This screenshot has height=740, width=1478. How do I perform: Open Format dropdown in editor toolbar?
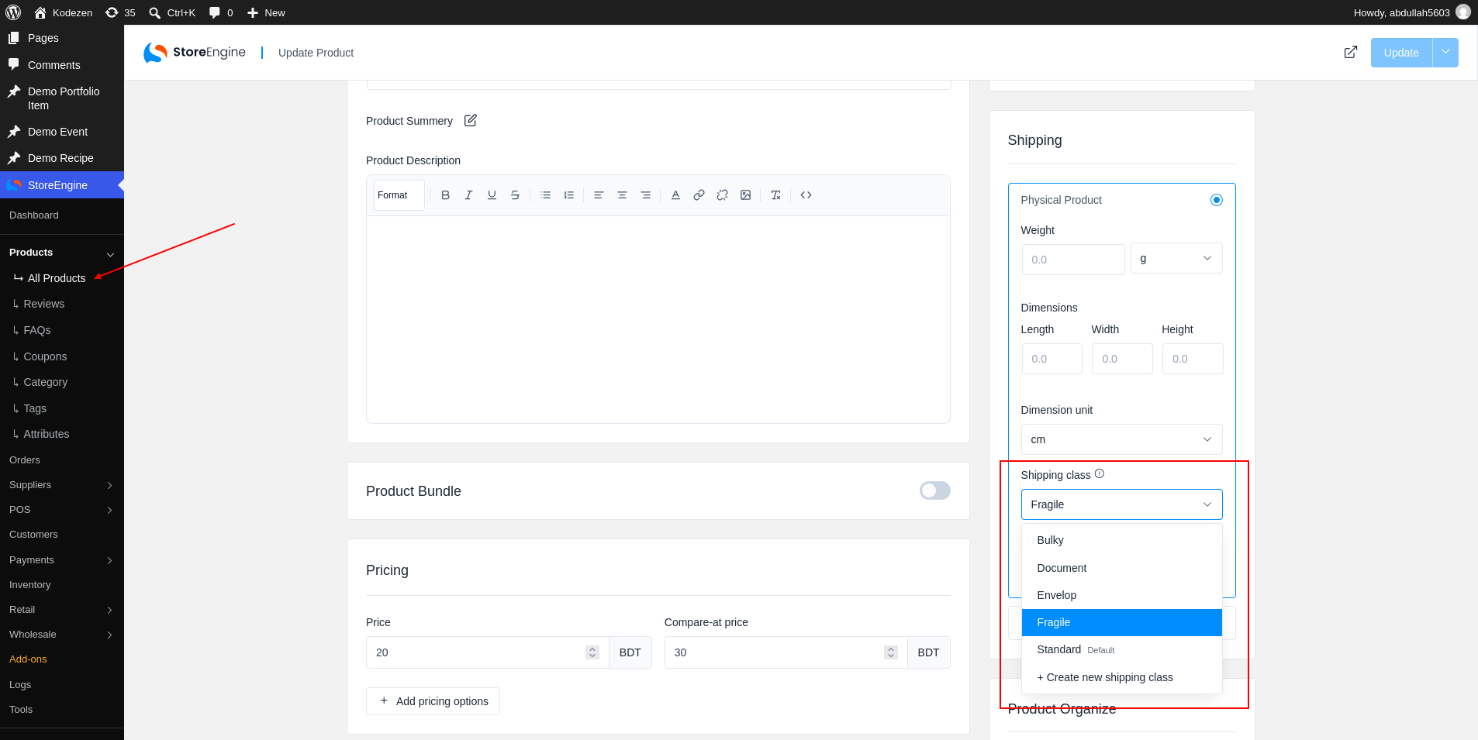coord(399,195)
